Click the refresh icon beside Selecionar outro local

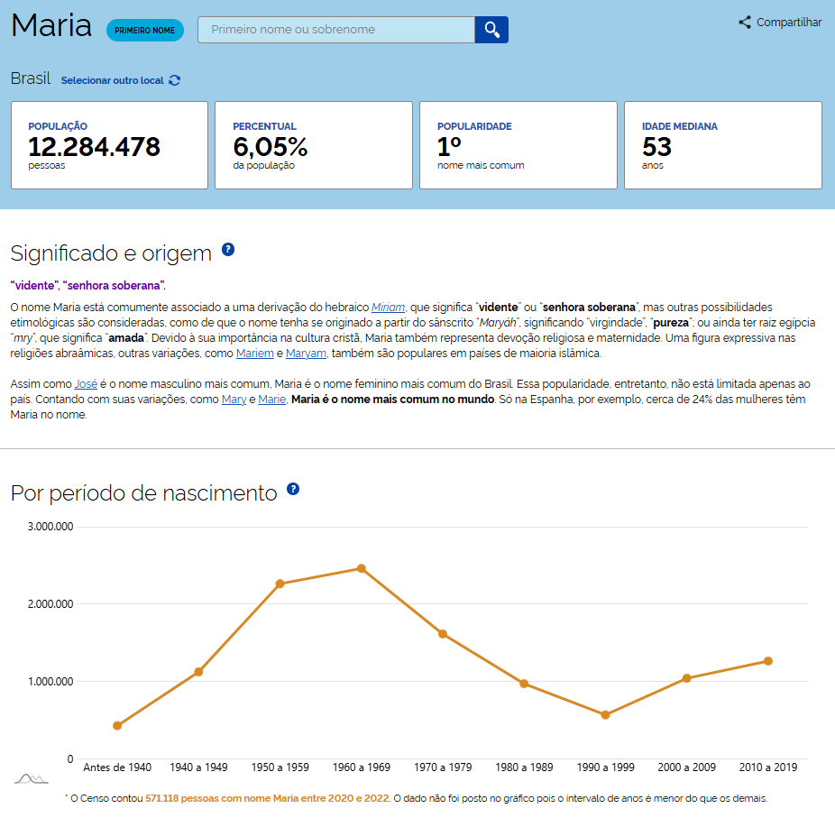(x=174, y=80)
